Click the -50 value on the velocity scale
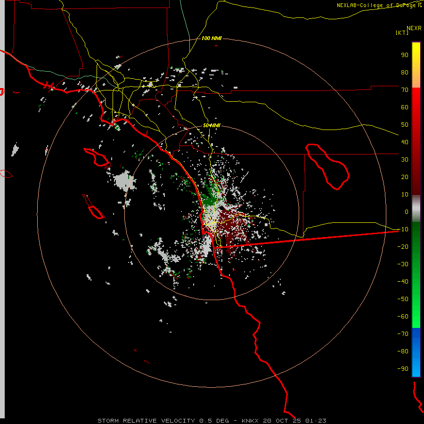This screenshot has width=424, height=424. point(403,299)
